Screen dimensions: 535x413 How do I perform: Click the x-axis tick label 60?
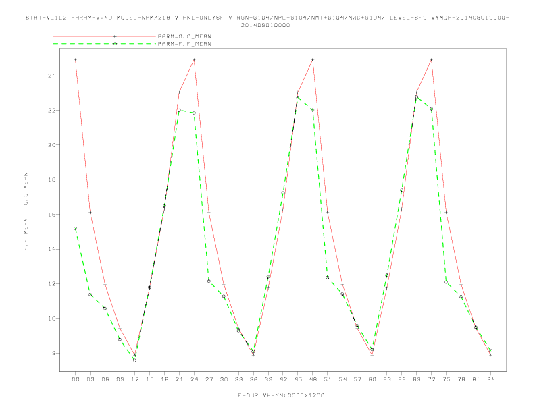coord(372,379)
